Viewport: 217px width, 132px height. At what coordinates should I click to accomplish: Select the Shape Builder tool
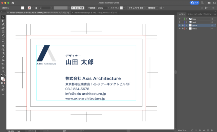click(x=3, y=50)
